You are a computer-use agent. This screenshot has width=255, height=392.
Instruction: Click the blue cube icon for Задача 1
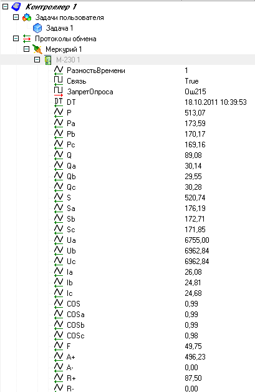37,28
